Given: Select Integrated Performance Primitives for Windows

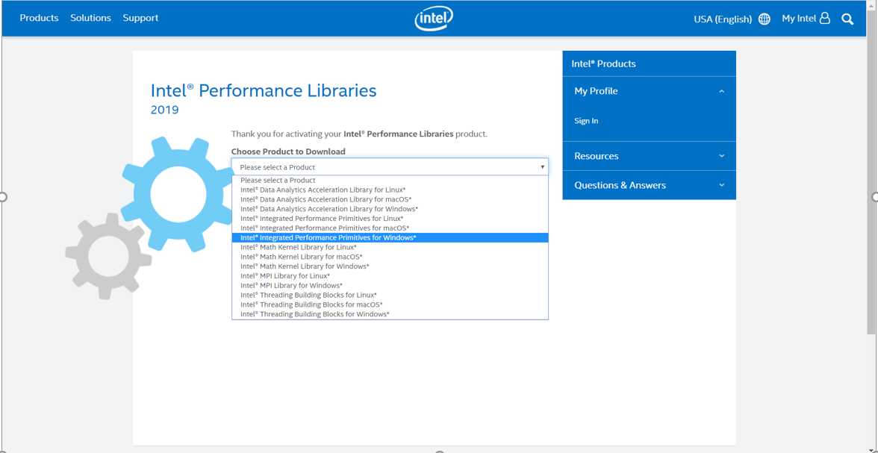Looking at the screenshot, I should point(390,237).
